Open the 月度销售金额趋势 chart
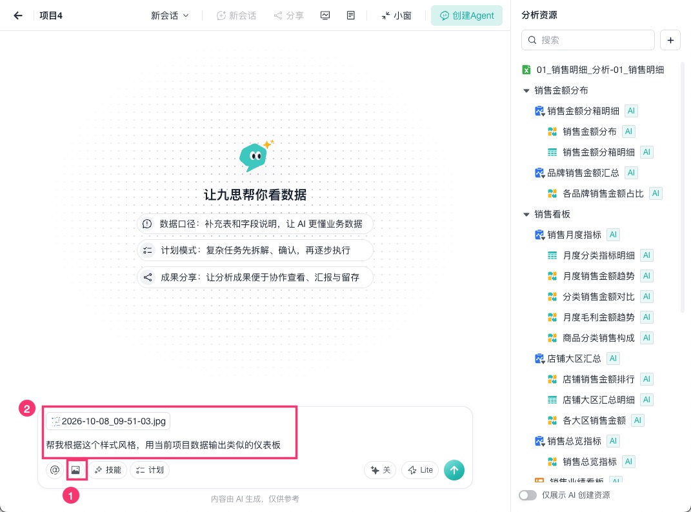 [599, 276]
